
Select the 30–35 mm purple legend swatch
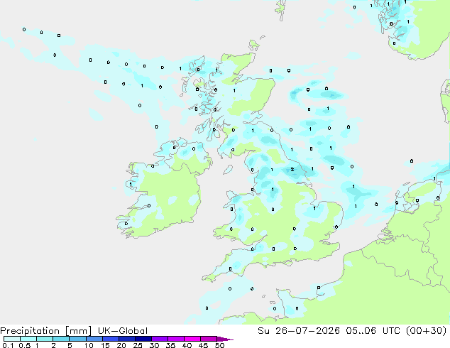click(160, 339)
